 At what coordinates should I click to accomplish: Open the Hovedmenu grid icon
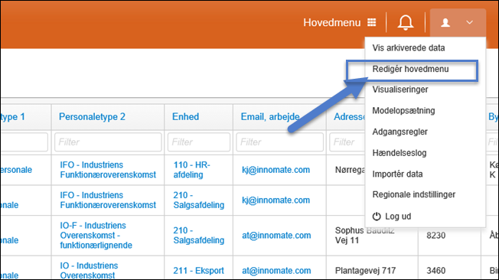click(372, 22)
